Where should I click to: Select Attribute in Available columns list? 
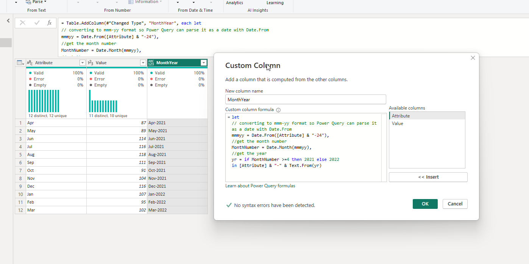pyautogui.click(x=427, y=116)
